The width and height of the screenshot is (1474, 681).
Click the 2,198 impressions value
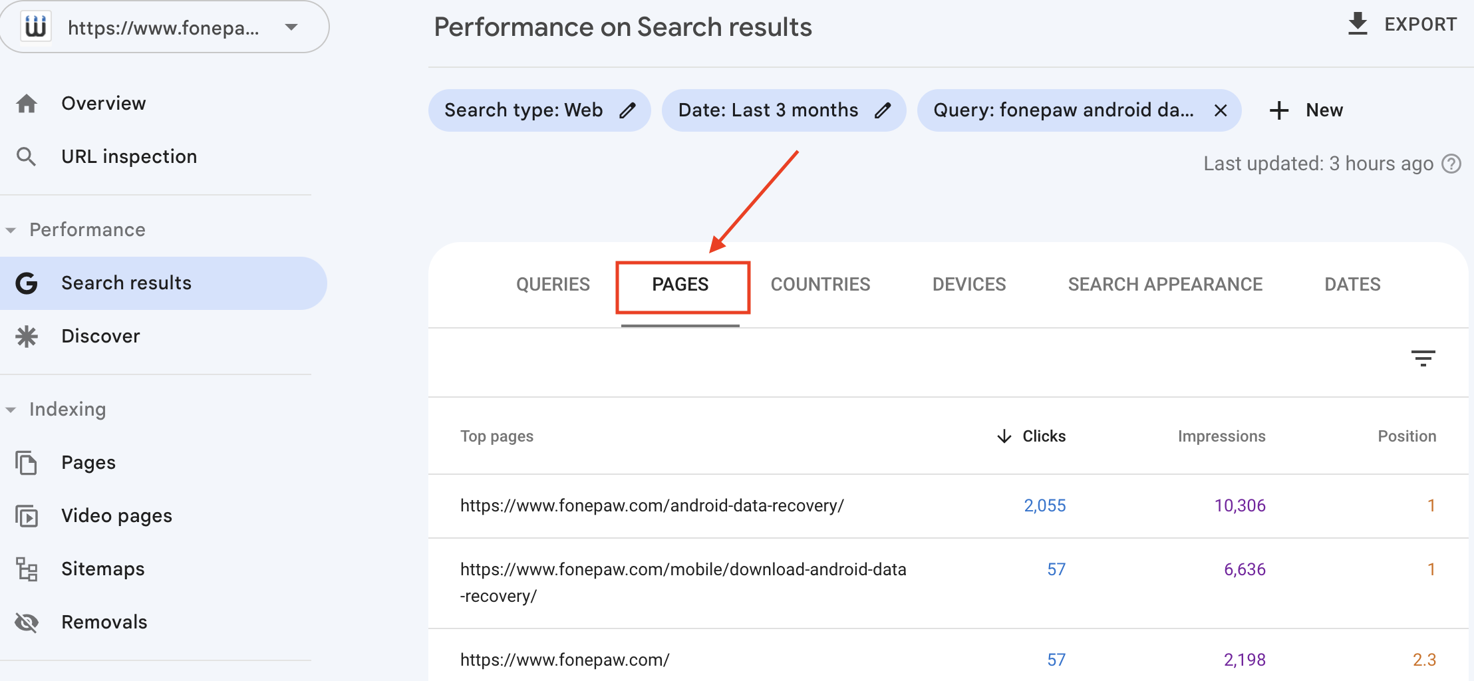pyautogui.click(x=1245, y=660)
